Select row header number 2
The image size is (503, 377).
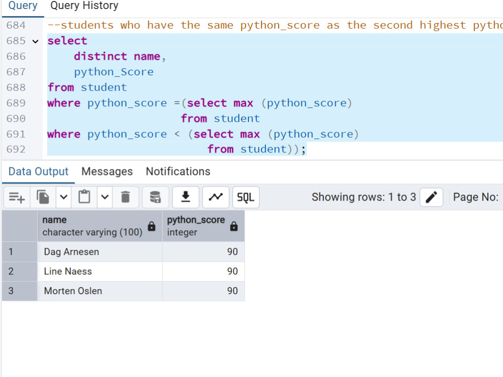[x=20, y=271]
